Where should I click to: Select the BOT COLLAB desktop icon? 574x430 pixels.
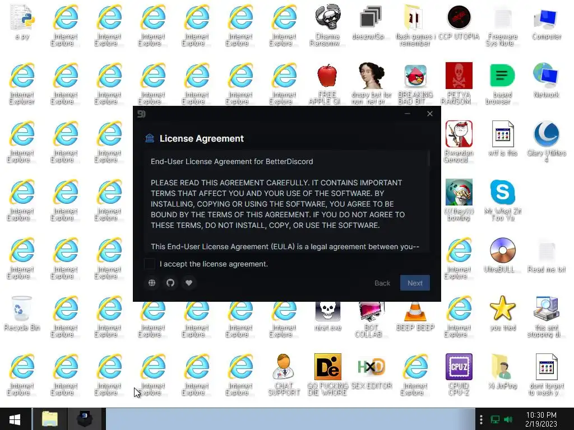coord(371,320)
